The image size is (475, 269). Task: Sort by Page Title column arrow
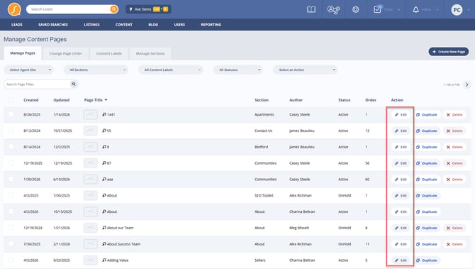tap(106, 100)
